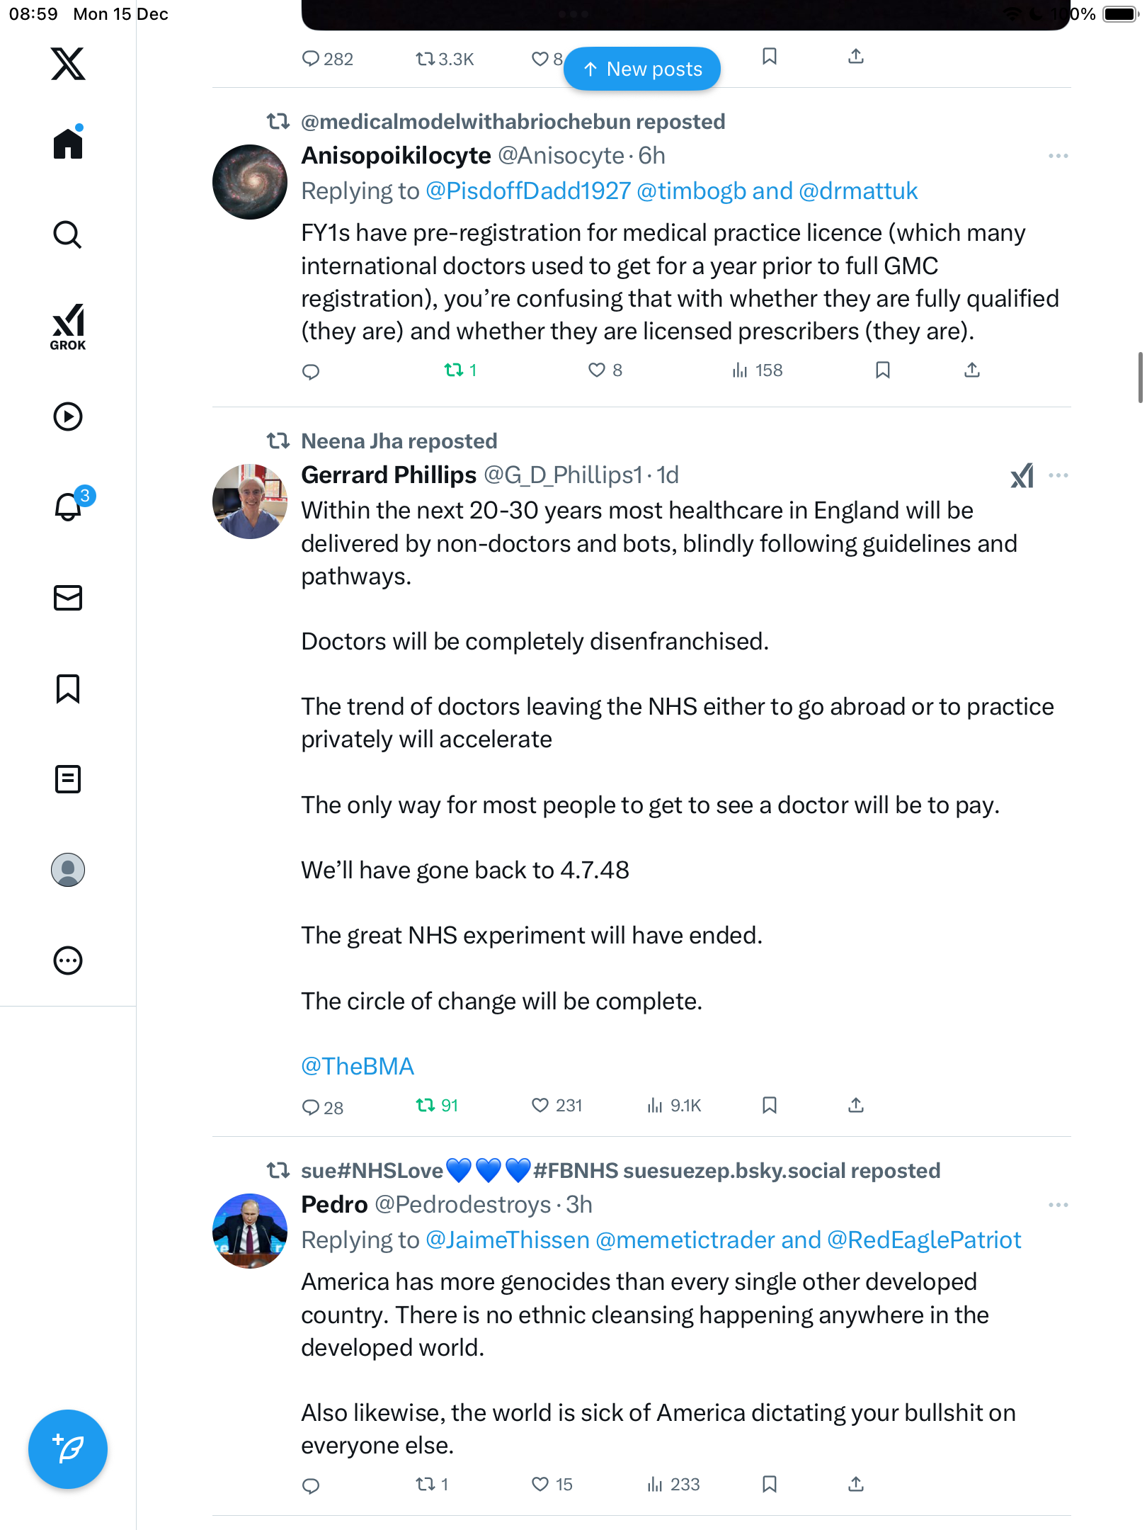The width and height of the screenshot is (1147, 1530).
Task: Like Gerrard Phillips' post with 231 likes
Action: [x=540, y=1105]
